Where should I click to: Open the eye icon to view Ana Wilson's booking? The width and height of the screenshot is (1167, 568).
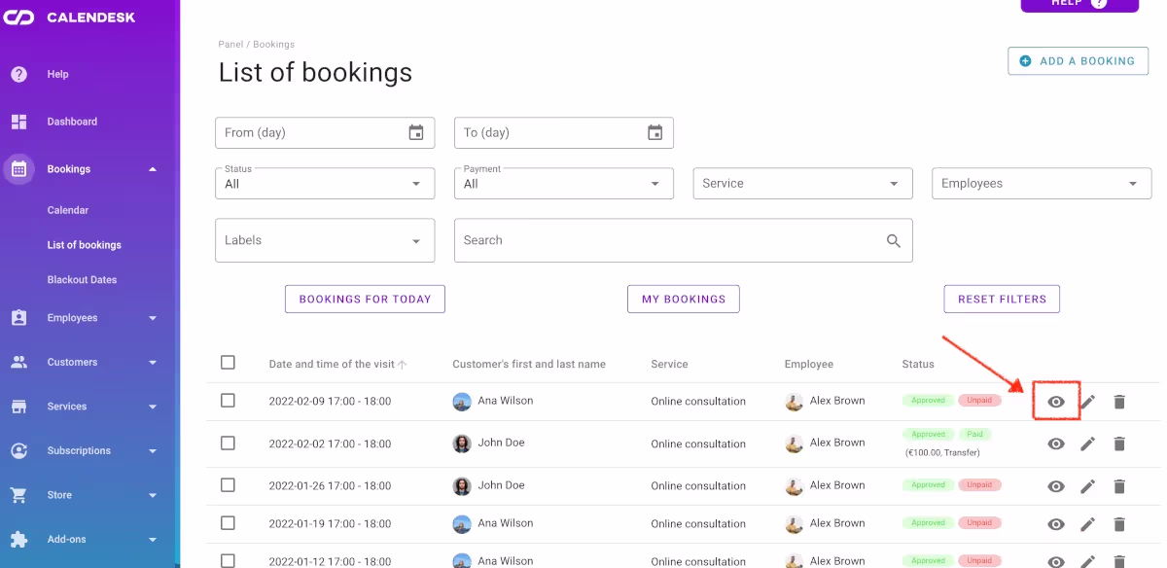pyautogui.click(x=1056, y=401)
